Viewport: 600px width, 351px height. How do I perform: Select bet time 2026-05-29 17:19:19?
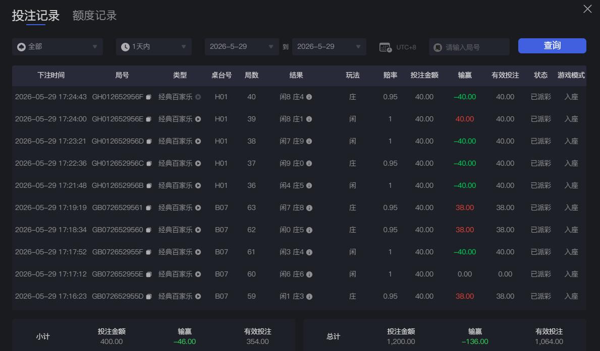(51, 208)
